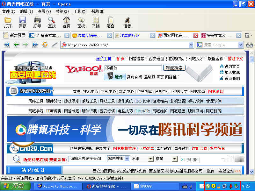
Task: Click the wand (pencil) icon beside reload
Action: click(x=55, y=45)
